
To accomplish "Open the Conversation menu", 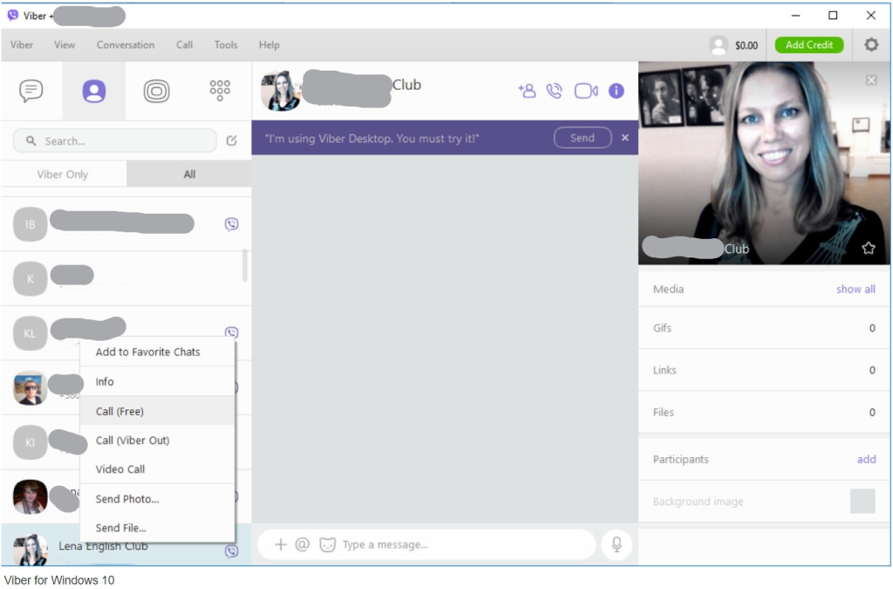I will click(x=126, y=45).
